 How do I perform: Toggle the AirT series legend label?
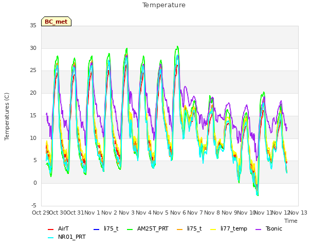point(63,228)
